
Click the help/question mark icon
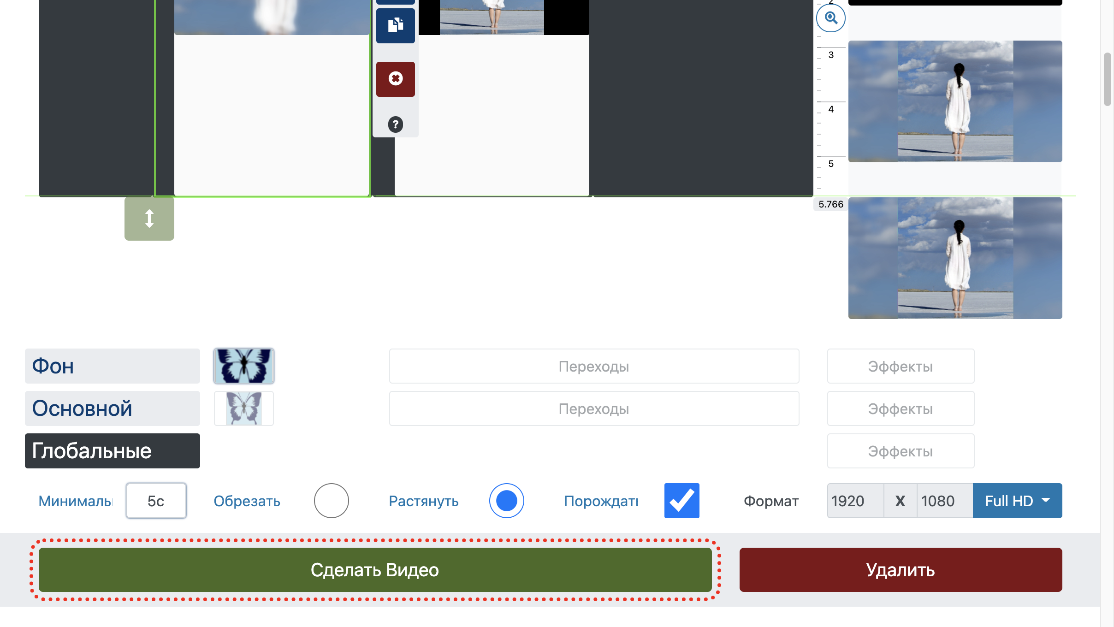[396, 124]
